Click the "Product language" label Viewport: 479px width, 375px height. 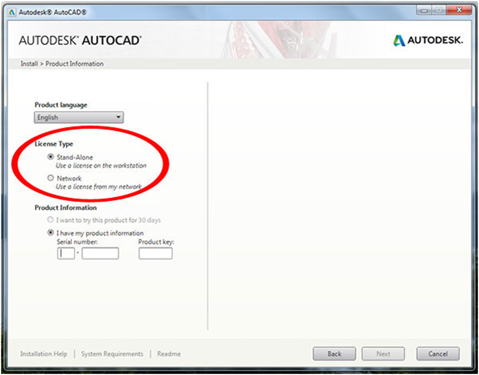tap(61, 105)
